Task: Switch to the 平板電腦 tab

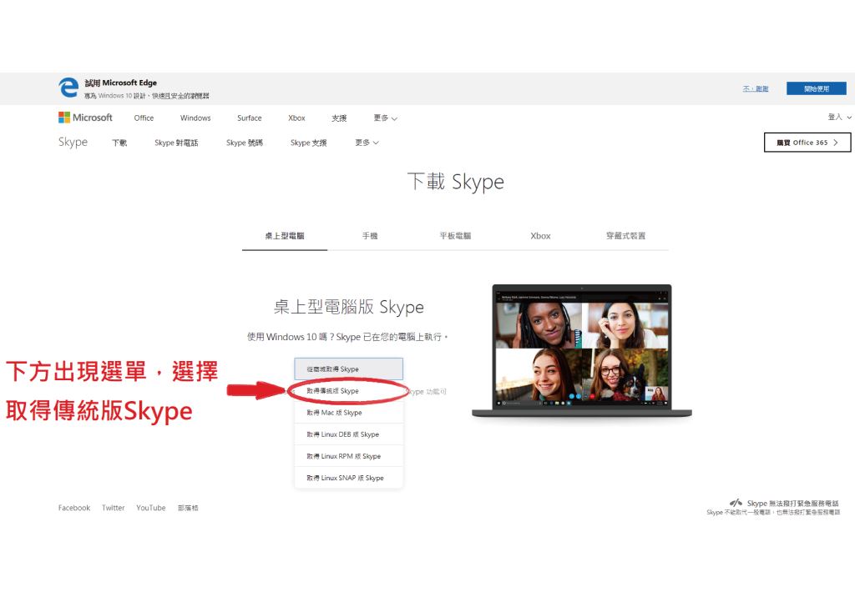Action: point(455,236)
